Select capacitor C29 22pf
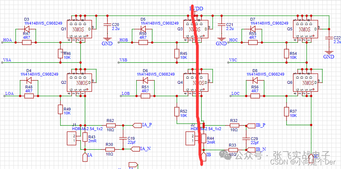The height and width of the screenshot is (169, 341). [246, 138]
